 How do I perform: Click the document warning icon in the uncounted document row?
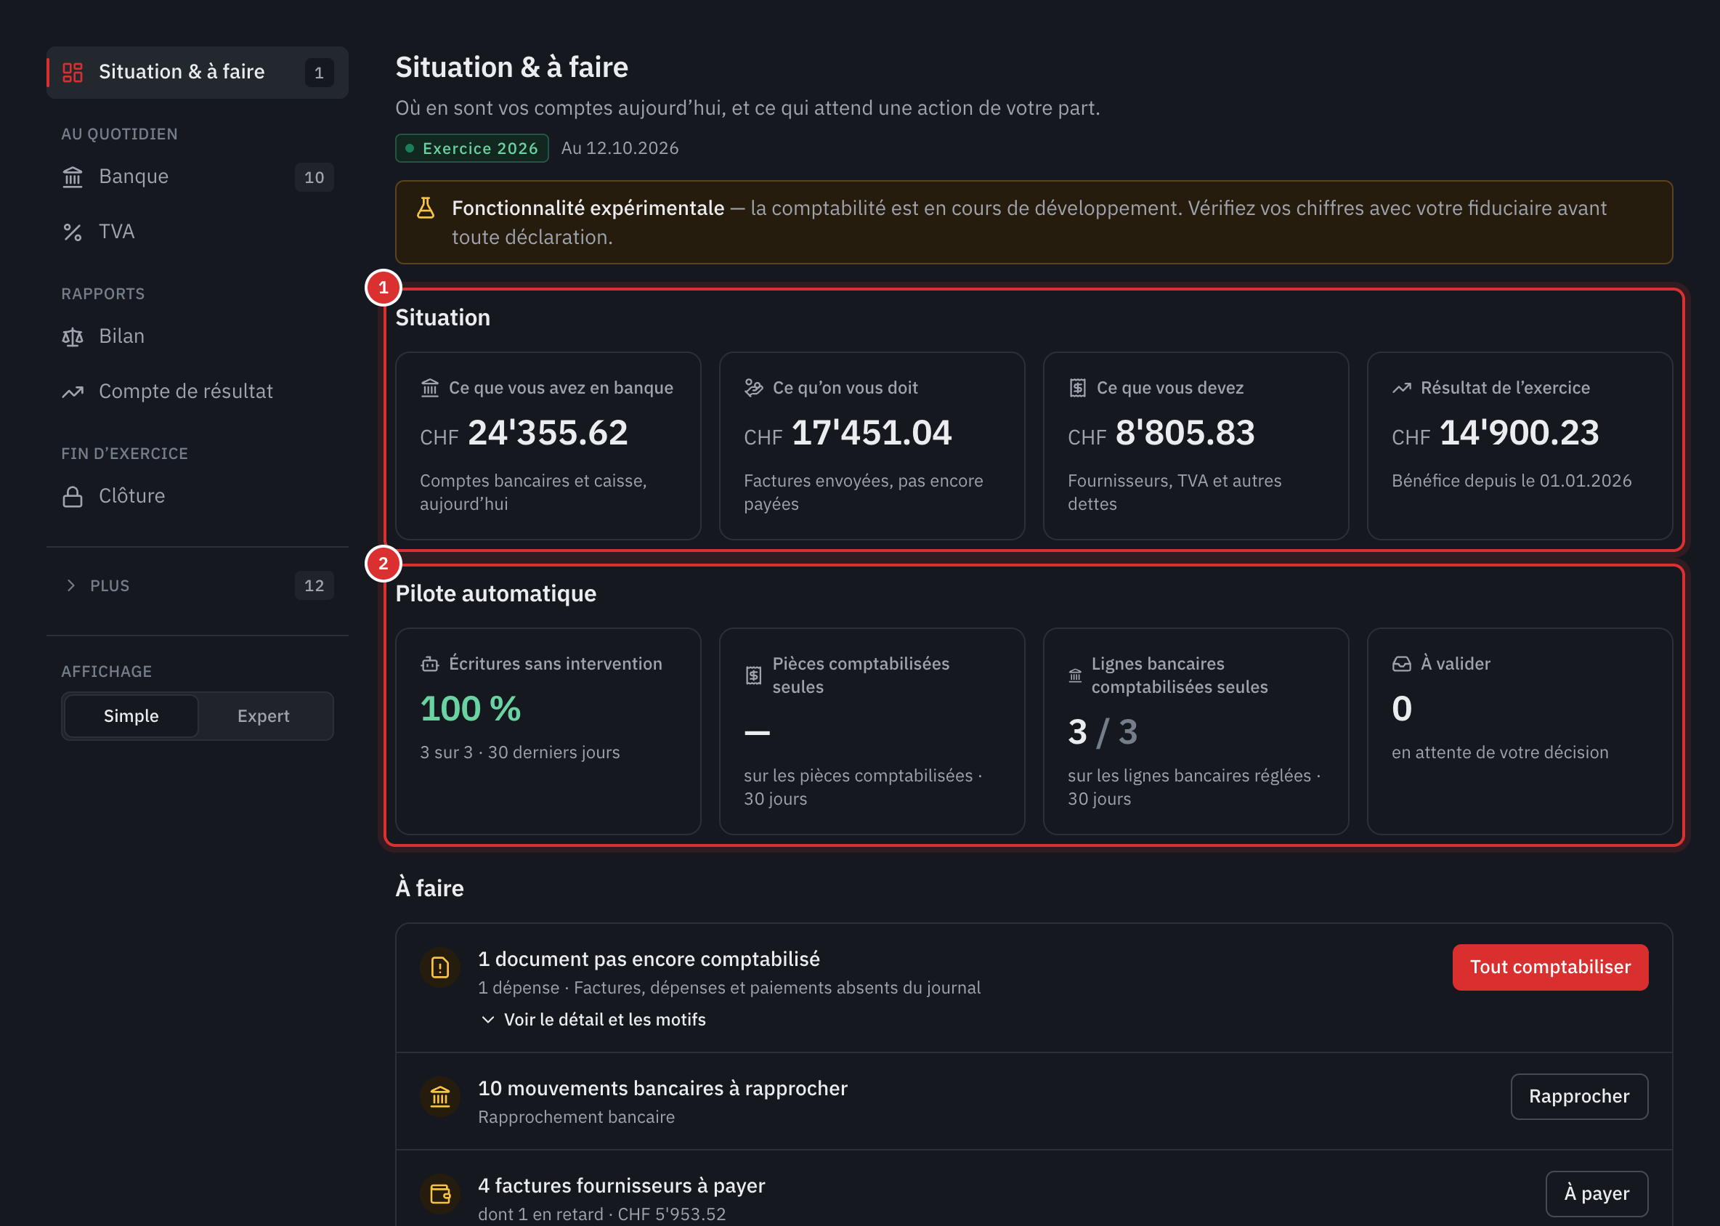pyautogui.click(x=440, y=967)
